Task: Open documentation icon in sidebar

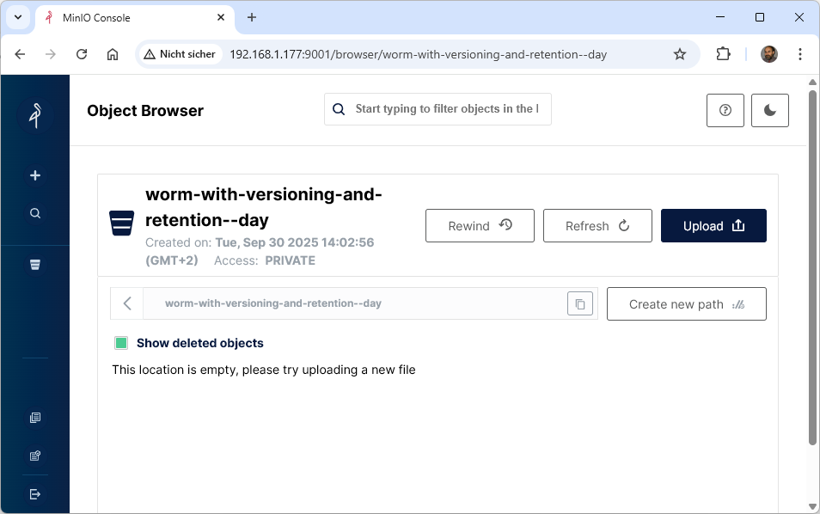Action: tap(35, 418)
